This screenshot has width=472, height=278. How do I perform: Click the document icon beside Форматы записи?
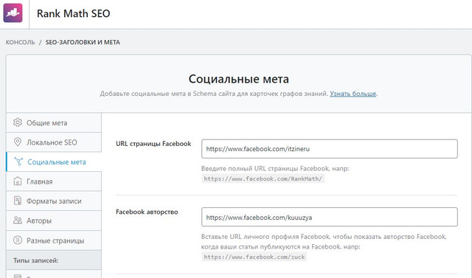(18, 201)
